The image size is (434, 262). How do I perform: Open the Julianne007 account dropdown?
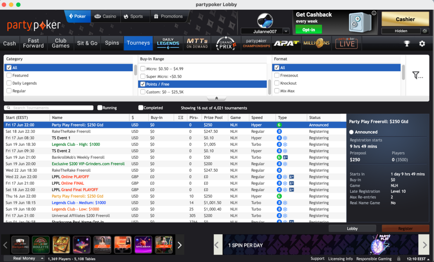pyautogui.click(x=286, y=30)
